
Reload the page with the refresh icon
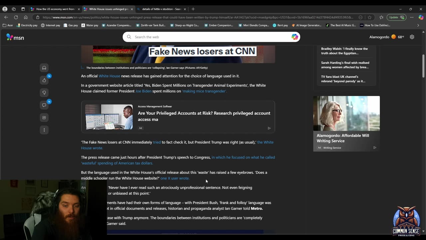16,17
